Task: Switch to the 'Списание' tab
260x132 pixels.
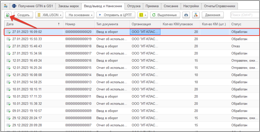Action: tap(171, 6)
